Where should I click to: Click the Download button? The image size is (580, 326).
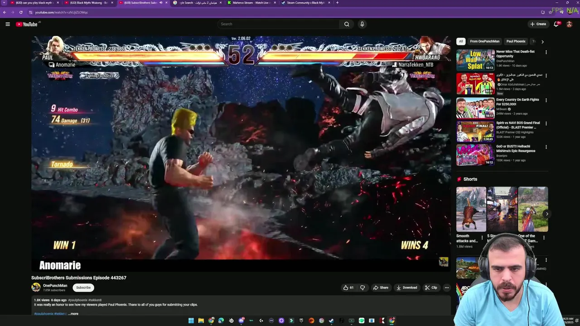point(406,288)
